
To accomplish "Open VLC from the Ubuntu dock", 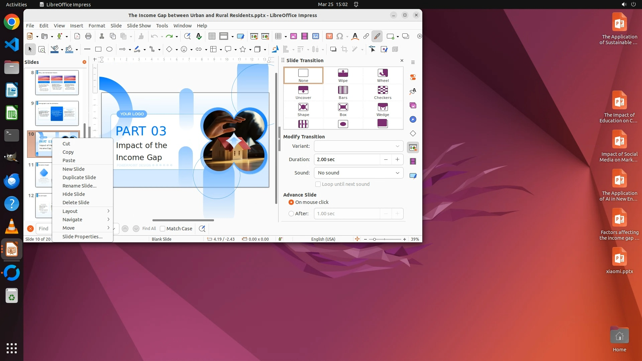I will pyautogui.click(x=12, y=227).
